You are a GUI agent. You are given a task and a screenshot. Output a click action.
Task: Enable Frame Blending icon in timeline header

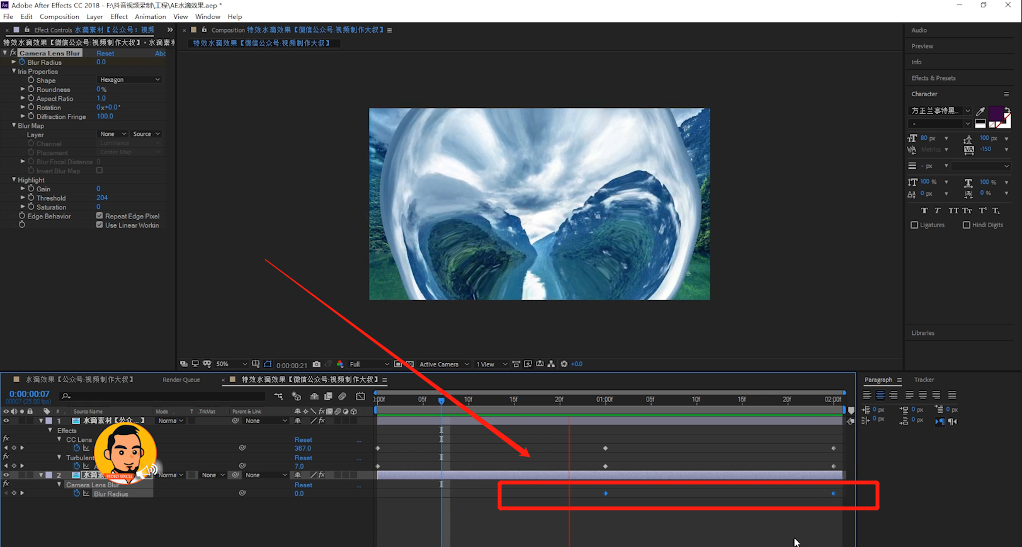coord(328,396)
